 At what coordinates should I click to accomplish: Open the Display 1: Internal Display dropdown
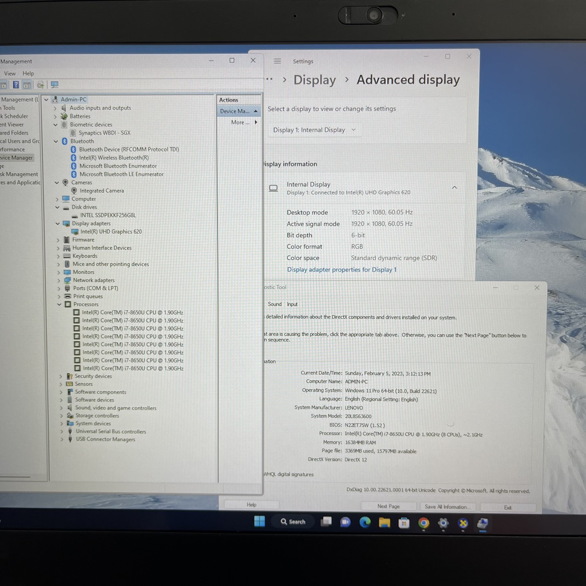coord(314,130)
